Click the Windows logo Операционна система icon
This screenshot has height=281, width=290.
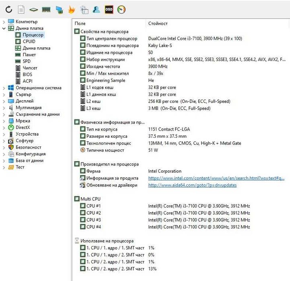(x=11, y=88)
